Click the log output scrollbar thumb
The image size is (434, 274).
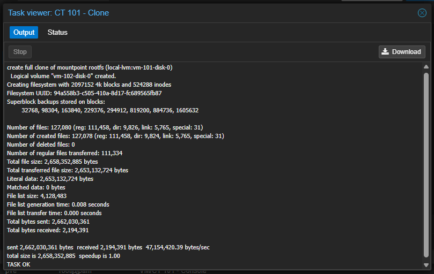click(x=426, y=165)
